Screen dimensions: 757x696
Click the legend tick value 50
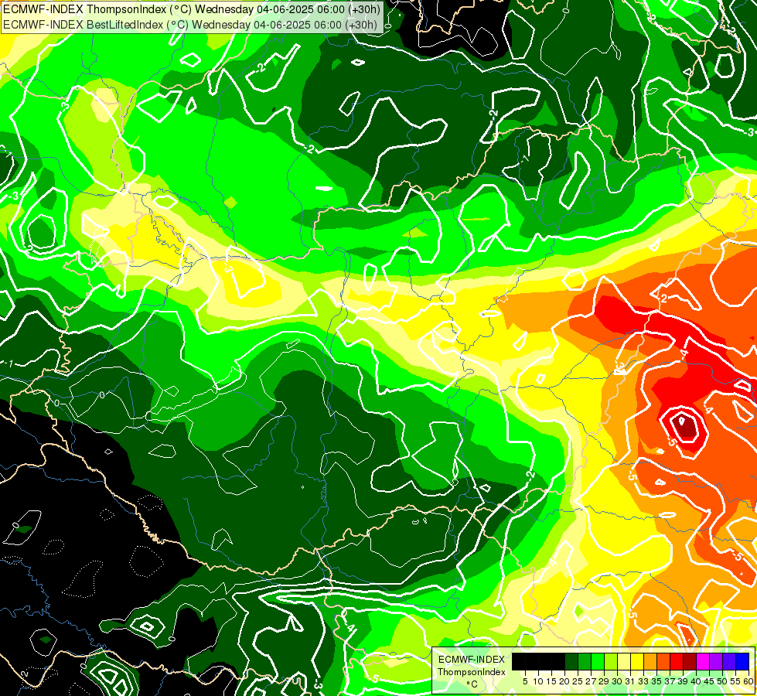723,681
